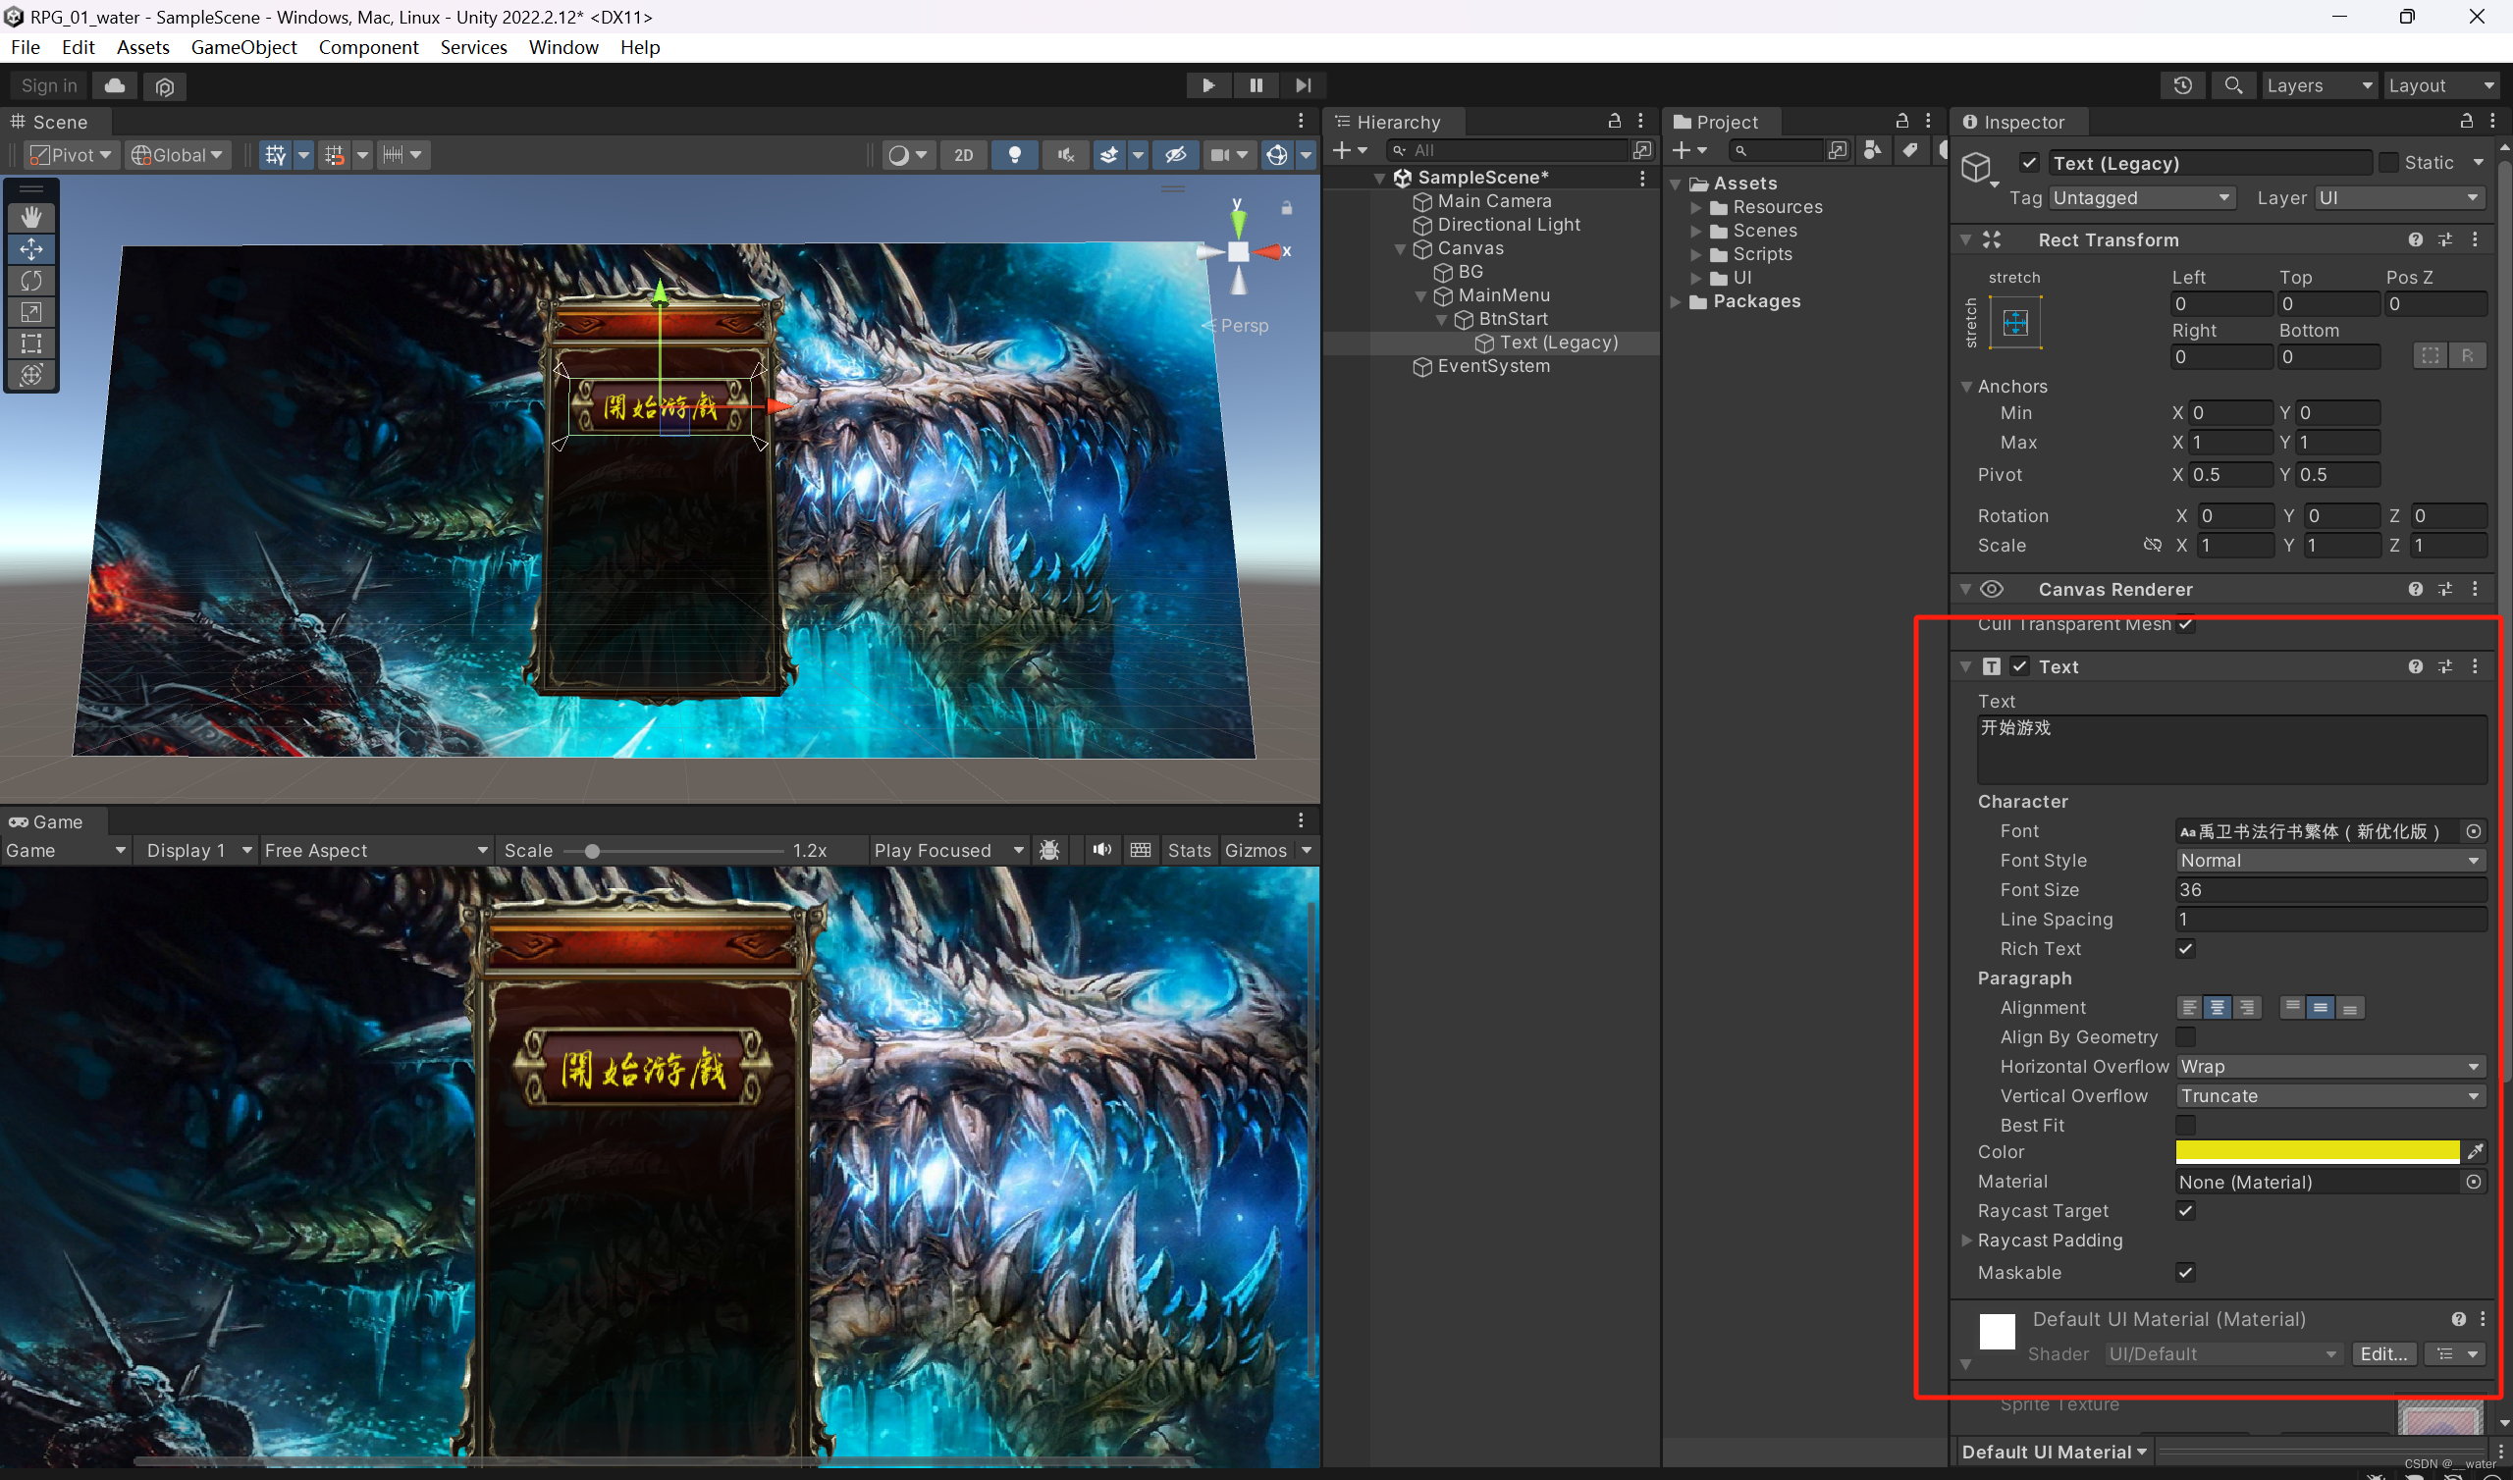Select the Move tool in Scene
The width and height of the screenshot is (2513, 1480).
[30, 249]
